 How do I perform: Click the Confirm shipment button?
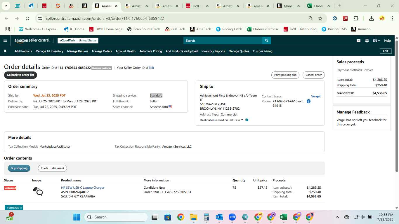coord(52,168)
